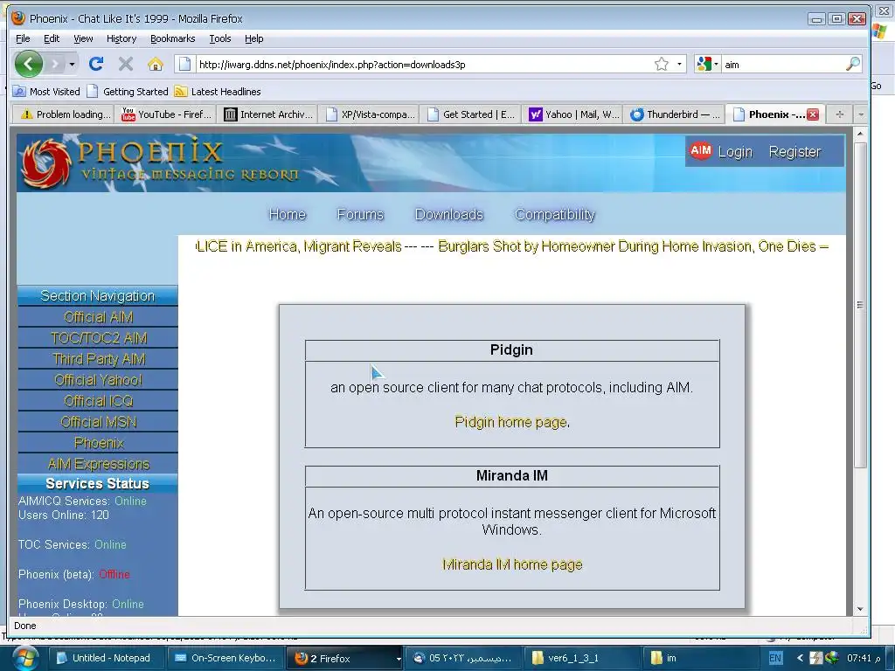The width and height of the screenshot is (895, 671).
Task: Open Latest Headlines feed bookmark
Action: pyautogui.click(x=218, y=91)
